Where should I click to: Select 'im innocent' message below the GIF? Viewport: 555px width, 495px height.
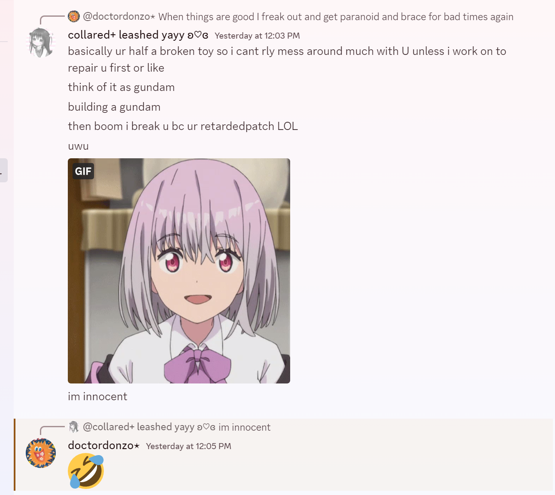[x=97, y=396]
